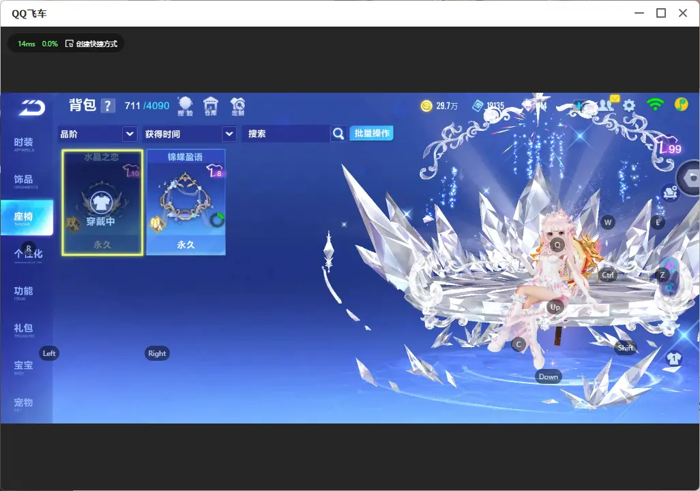Click the diamond currency icon
This screenshot has height=491, width=700.
point(528,106)
